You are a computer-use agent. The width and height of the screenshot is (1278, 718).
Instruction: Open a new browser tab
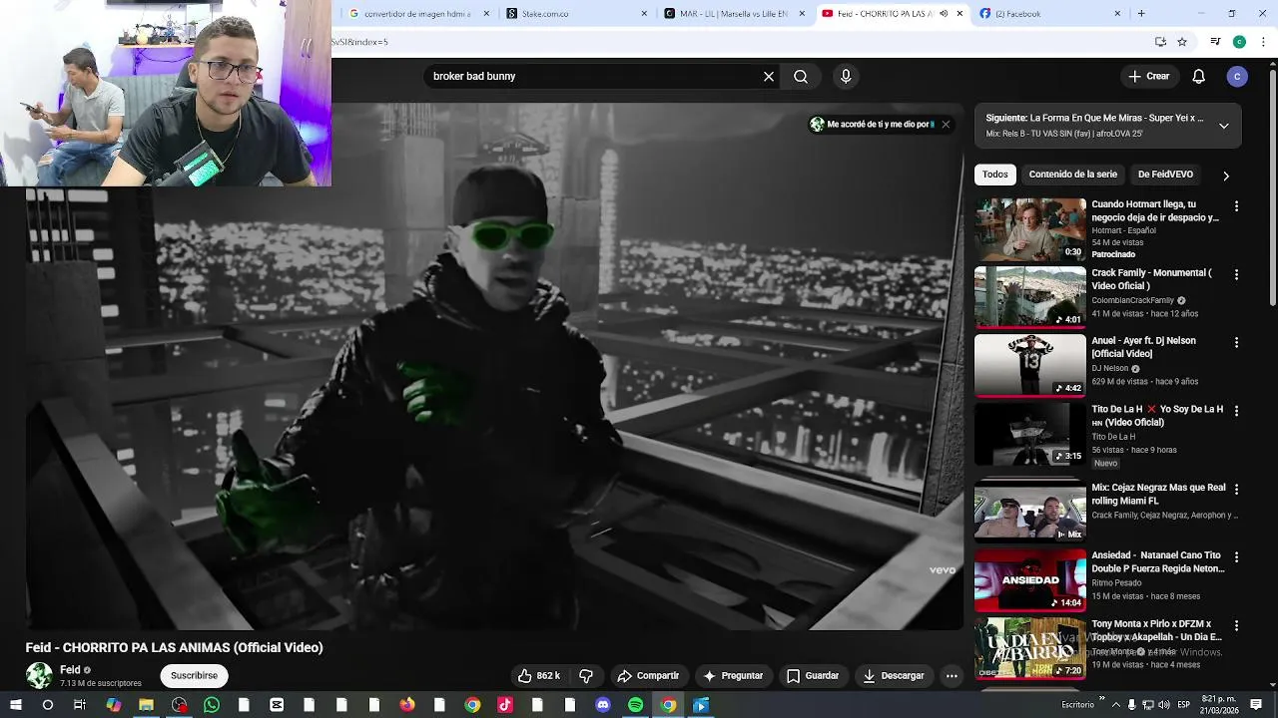(x=1141, y=14)
